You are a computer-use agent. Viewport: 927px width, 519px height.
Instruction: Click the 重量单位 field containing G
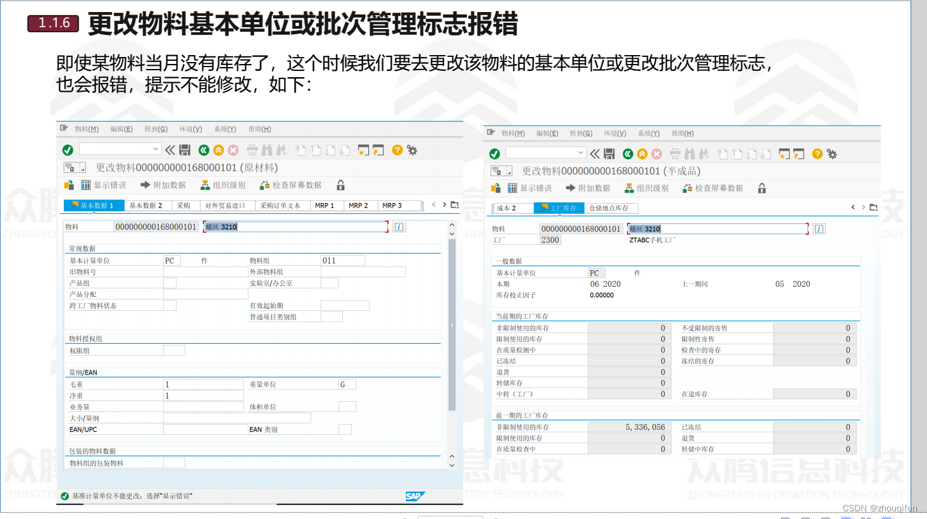pos(347,384)
